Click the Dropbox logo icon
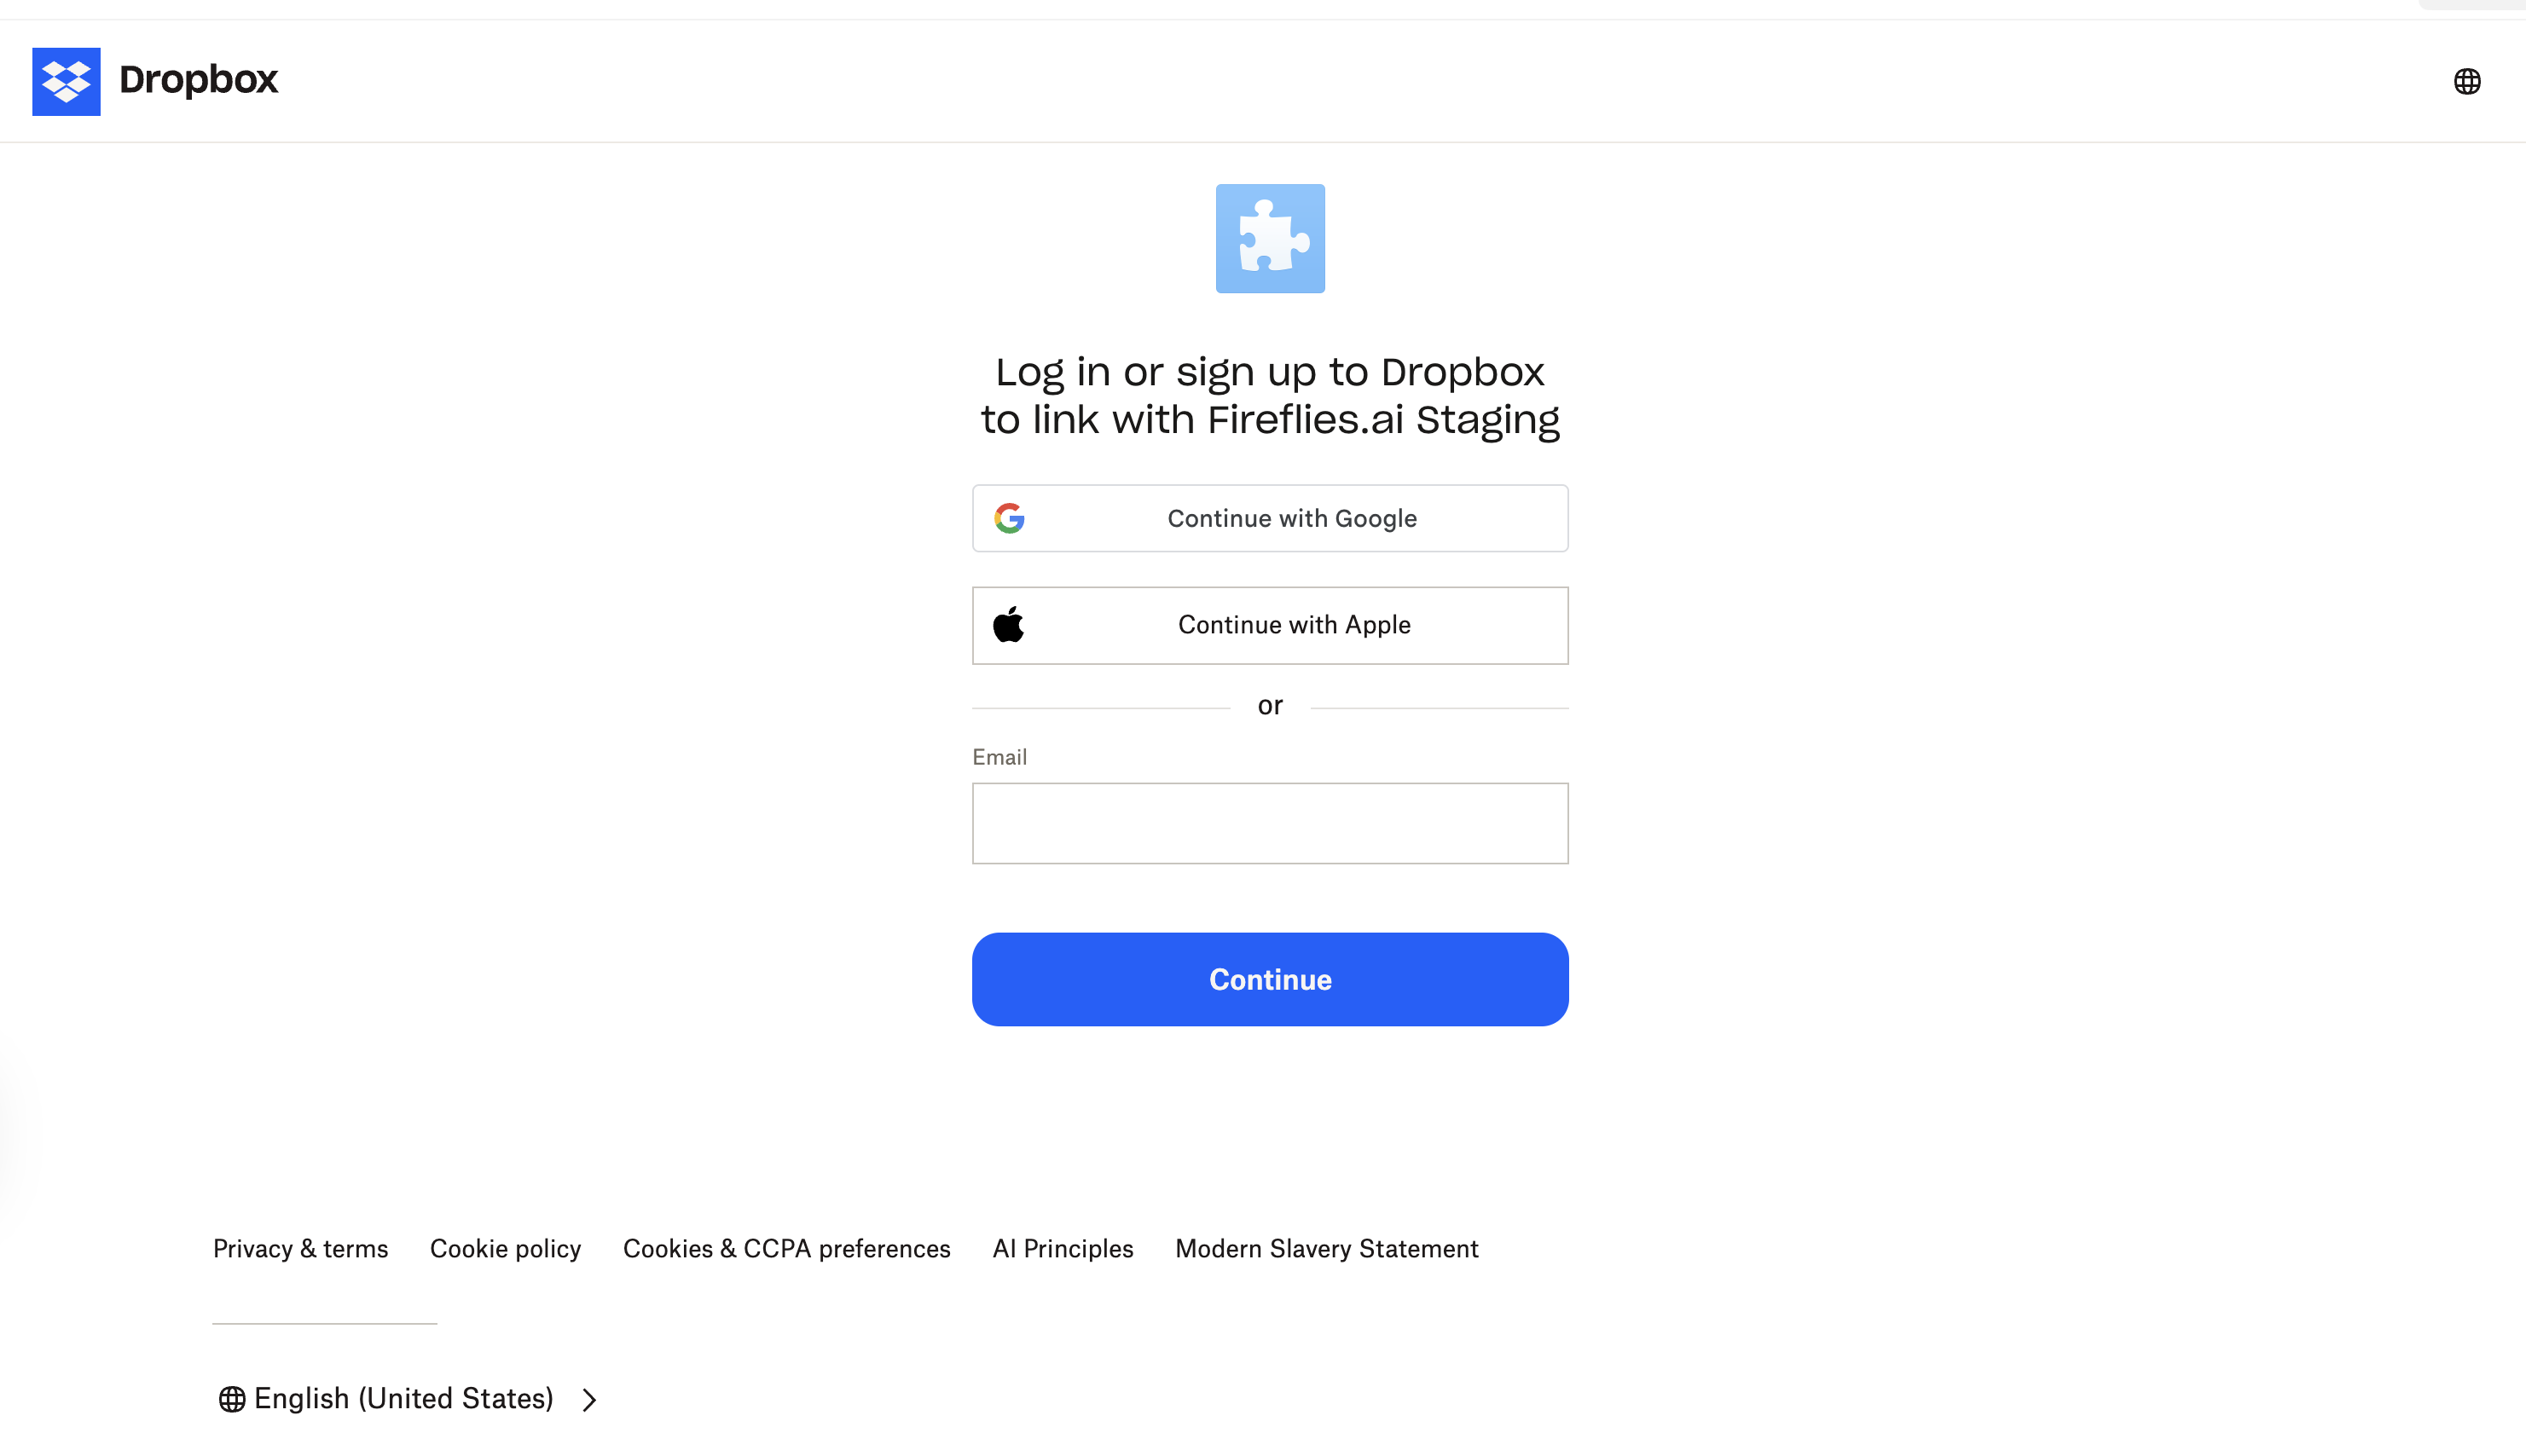2526x1456 pixels. 66,81
